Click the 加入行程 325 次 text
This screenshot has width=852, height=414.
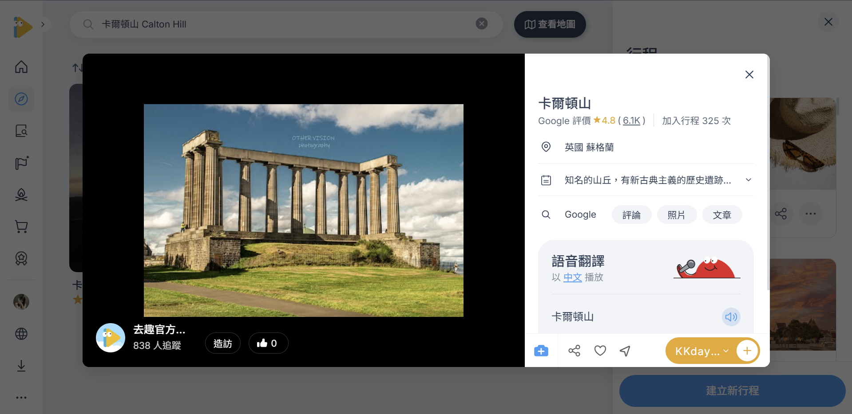point(696,121)
